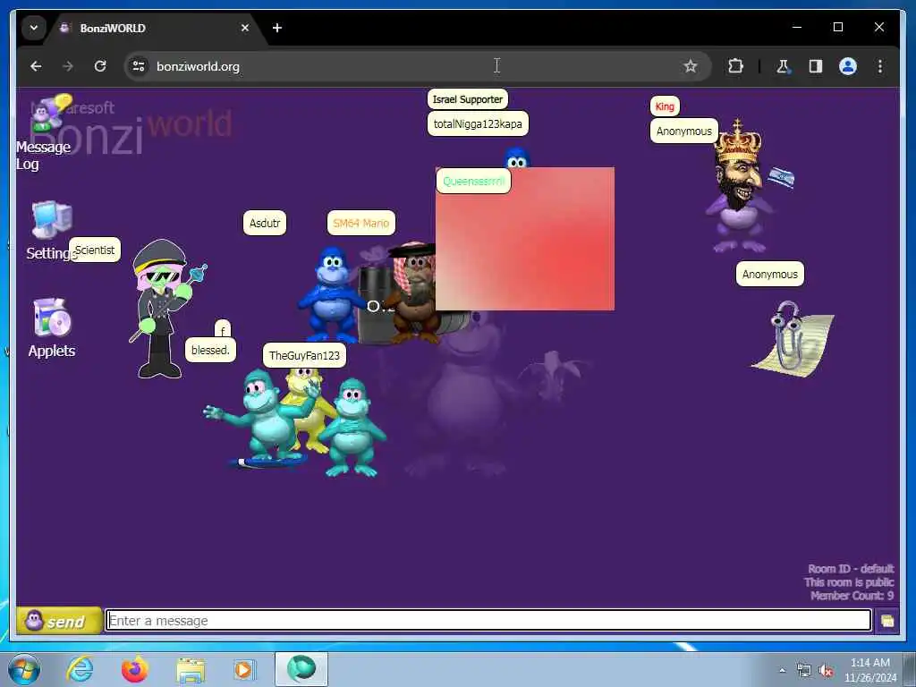Open the tab search dropdown

[34, 28]
